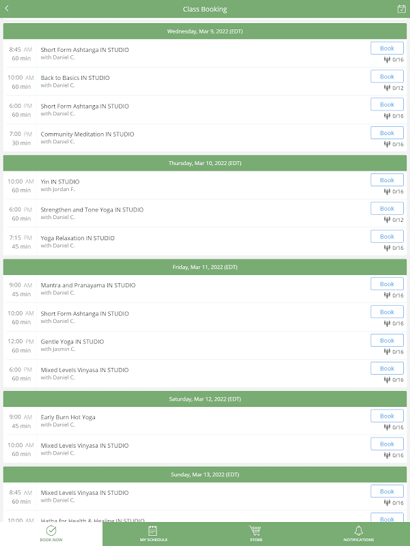This screenshot has width=410, height=546.
Task: Click the Thursday, Mar 10, 2022 header
Action: [x=205, y=163]
